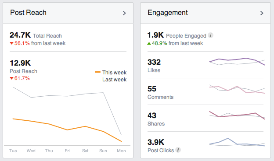The width and height of the screenshot is (274, 161).
Task: Click the orange This week legend swatch
Action: 97,72
